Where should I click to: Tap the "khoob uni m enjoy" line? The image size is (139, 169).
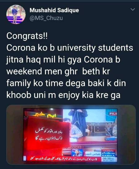[x=63, y=95]
